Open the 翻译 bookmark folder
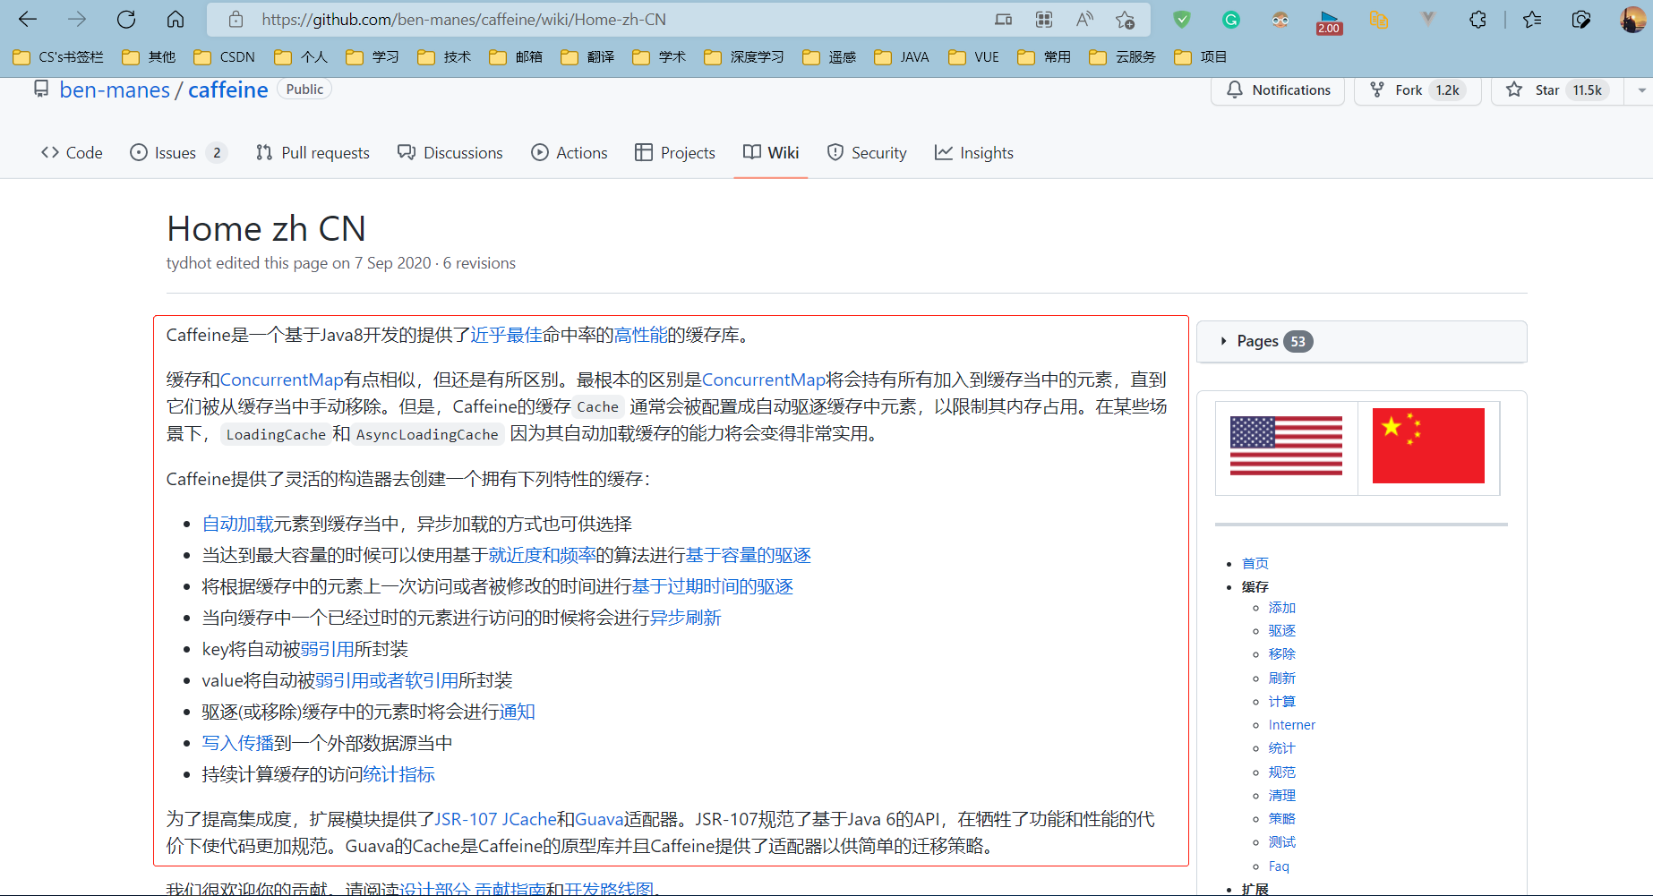This screenshot has width=1653, height=896. (587, 57)
